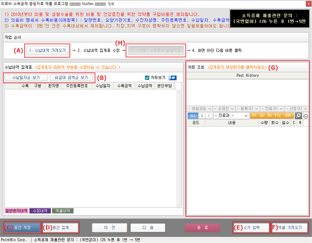The width and height of the screenshot is (312, 243).
Task: Select the ALL toggle in chart filter
Action: [x=193, y=116]
